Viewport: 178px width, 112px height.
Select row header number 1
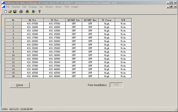pos(13,24)
